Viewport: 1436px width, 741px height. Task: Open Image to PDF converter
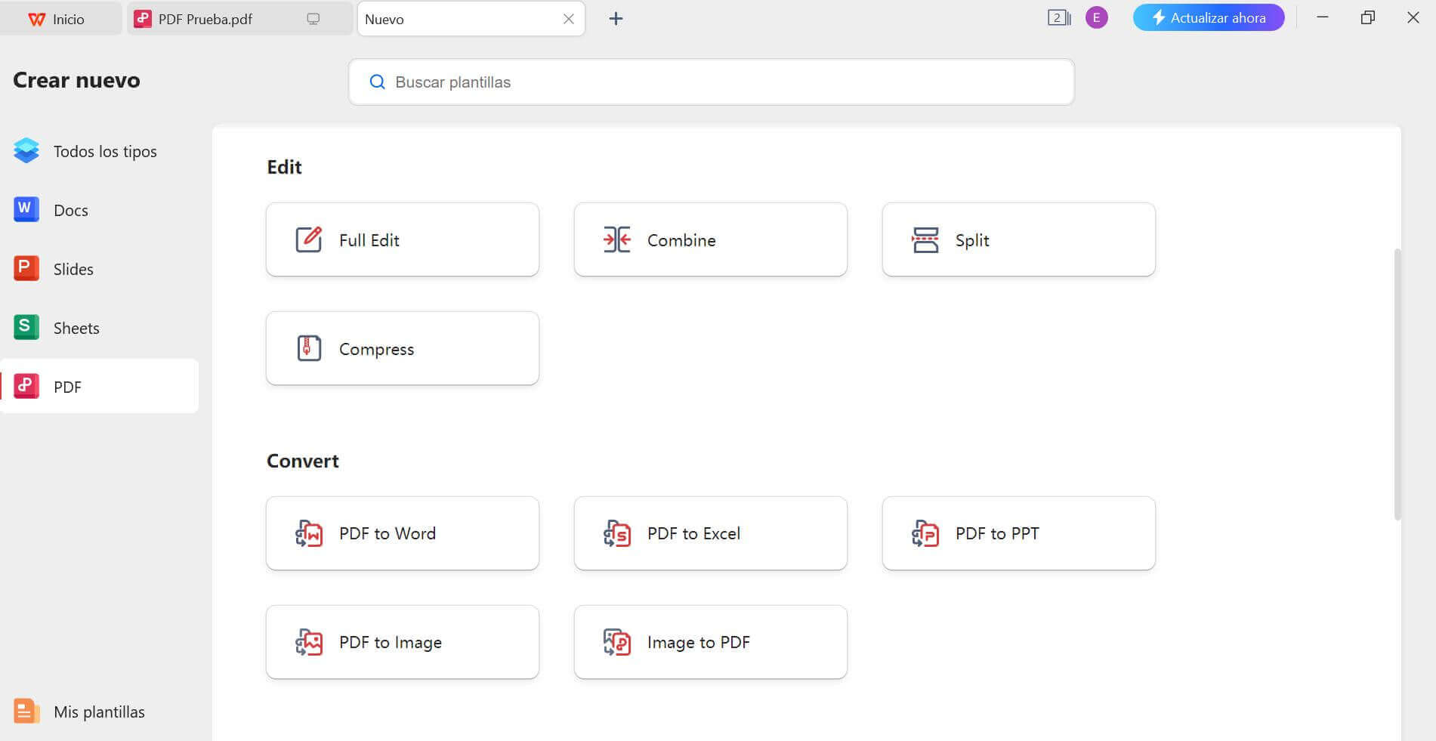[710, 642]
